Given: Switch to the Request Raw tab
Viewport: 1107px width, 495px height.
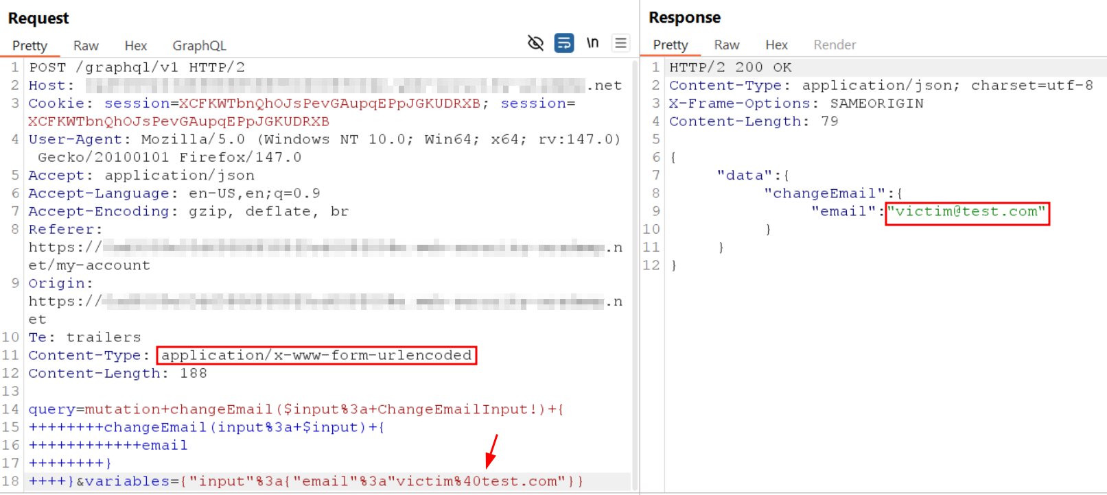Looking at the screenshot, I should 86,46.
